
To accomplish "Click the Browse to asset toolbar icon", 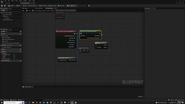I will (x=5, y=6).
